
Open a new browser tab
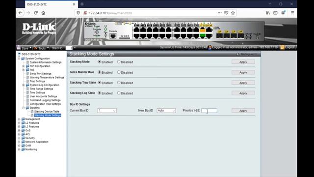click(x=82, y=4)
